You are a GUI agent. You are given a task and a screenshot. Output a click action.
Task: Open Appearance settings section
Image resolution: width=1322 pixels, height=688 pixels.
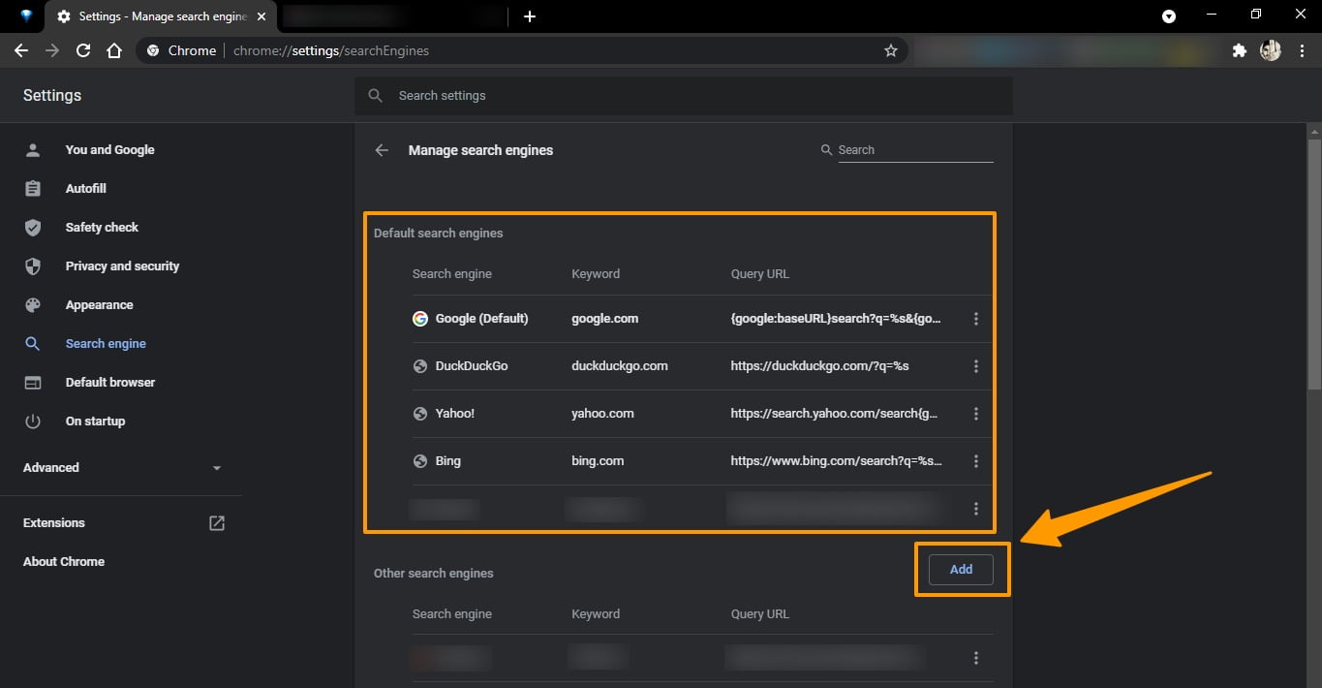pyautogui.click(x=99, y=305)
